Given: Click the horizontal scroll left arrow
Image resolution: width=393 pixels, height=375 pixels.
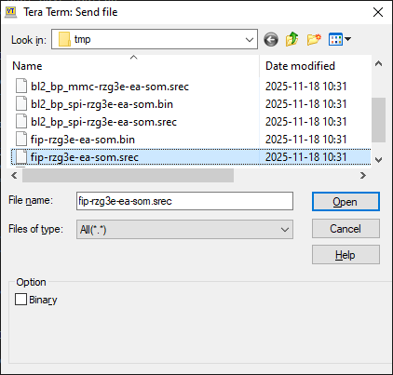Looking at the screenshot, I should point(14,176).
